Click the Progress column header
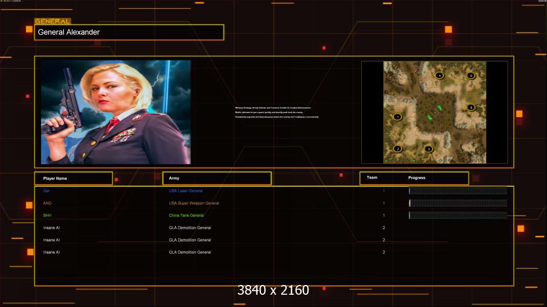547x307 pixels. (417, 178)
